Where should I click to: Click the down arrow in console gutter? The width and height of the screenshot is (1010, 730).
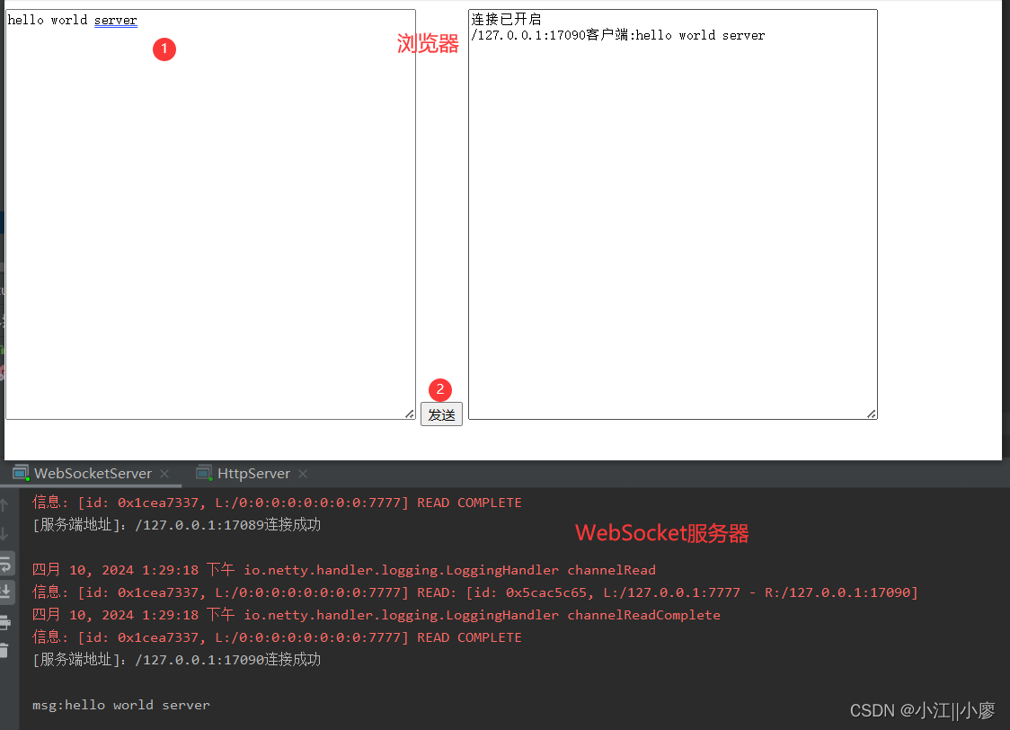pyautogui.click(x=4, y=533)
